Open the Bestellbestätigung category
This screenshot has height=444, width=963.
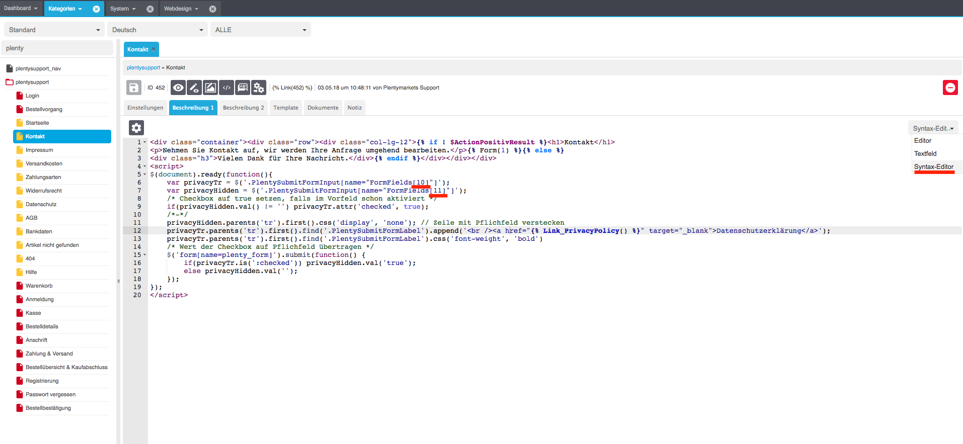(x=48, y=408)
